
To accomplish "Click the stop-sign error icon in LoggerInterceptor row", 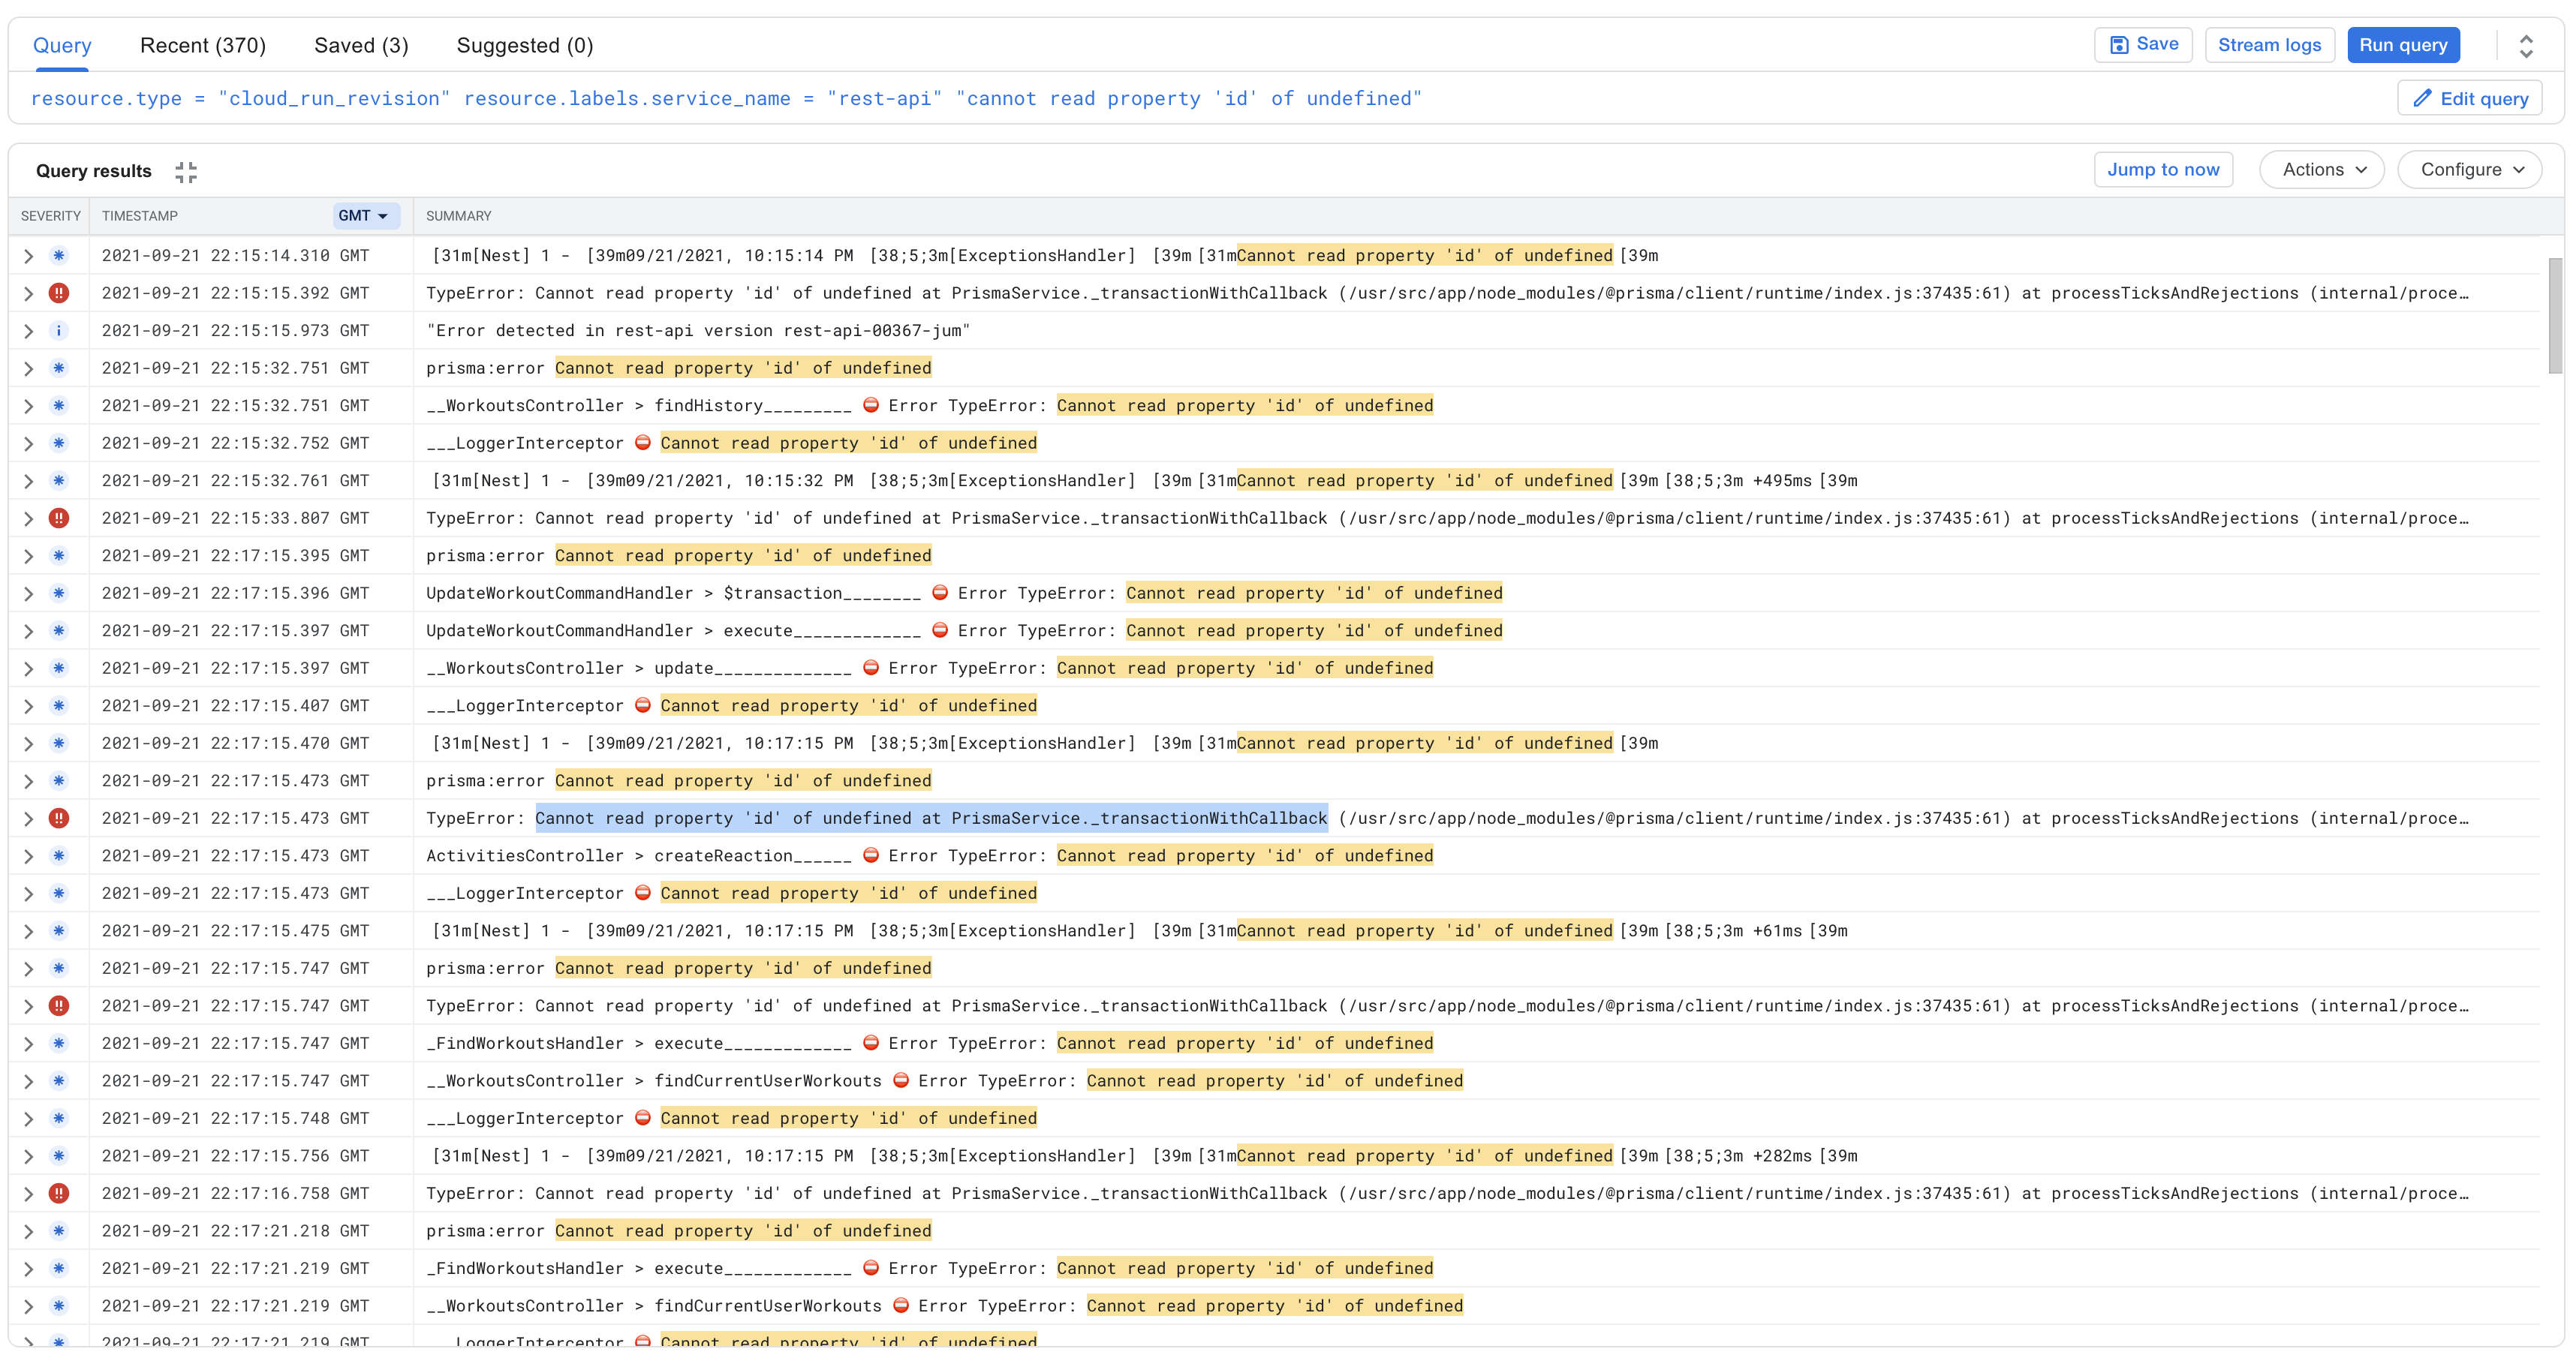I will tap(643, 443).
